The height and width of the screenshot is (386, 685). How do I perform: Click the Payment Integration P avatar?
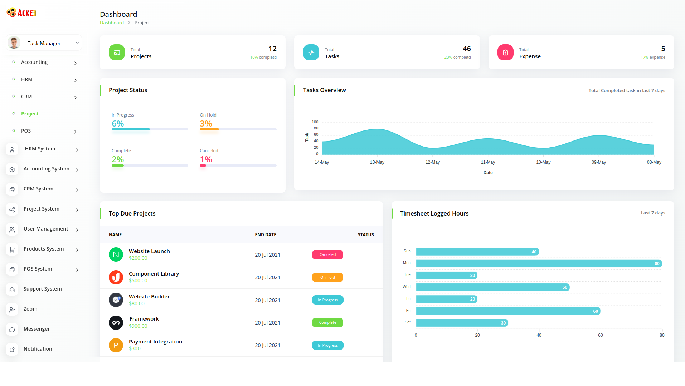(x=116, y=345)
